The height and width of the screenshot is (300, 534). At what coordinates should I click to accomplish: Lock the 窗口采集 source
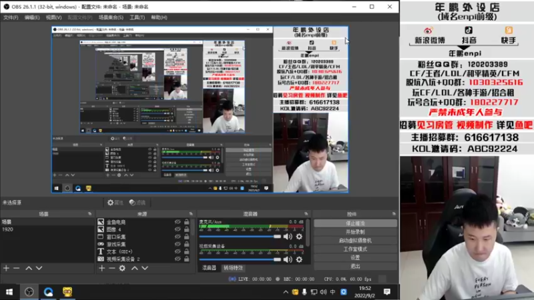click(187, 237)
